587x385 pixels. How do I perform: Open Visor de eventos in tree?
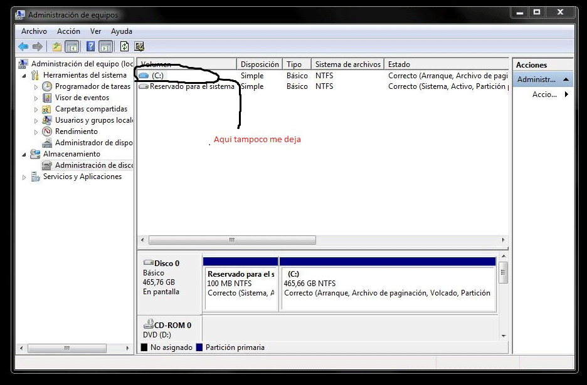pyautogui.click(x=82, y=98)
